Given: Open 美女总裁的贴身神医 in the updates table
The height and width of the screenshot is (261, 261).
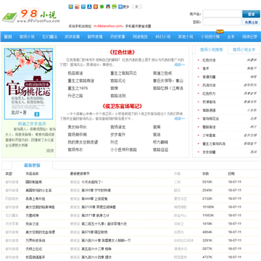Looking at the screenshot, I should pyautogui.click(x=40, y=207).
